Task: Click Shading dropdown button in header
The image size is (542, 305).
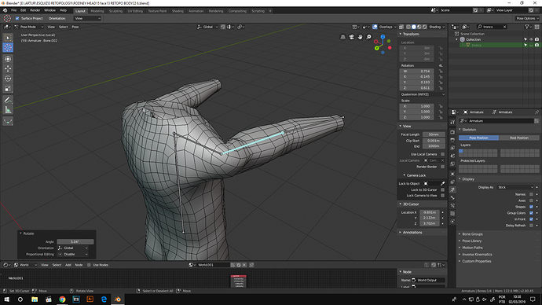Action: pyautogui.click(x=437, y=27)
